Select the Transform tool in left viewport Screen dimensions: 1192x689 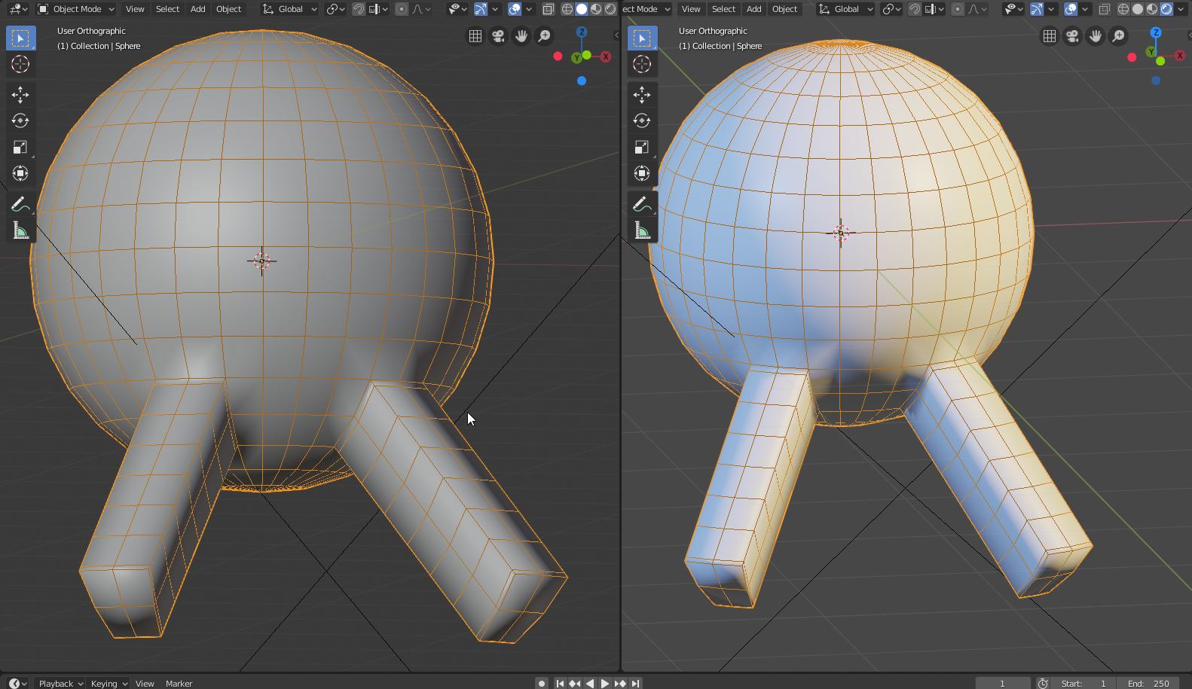20,173
